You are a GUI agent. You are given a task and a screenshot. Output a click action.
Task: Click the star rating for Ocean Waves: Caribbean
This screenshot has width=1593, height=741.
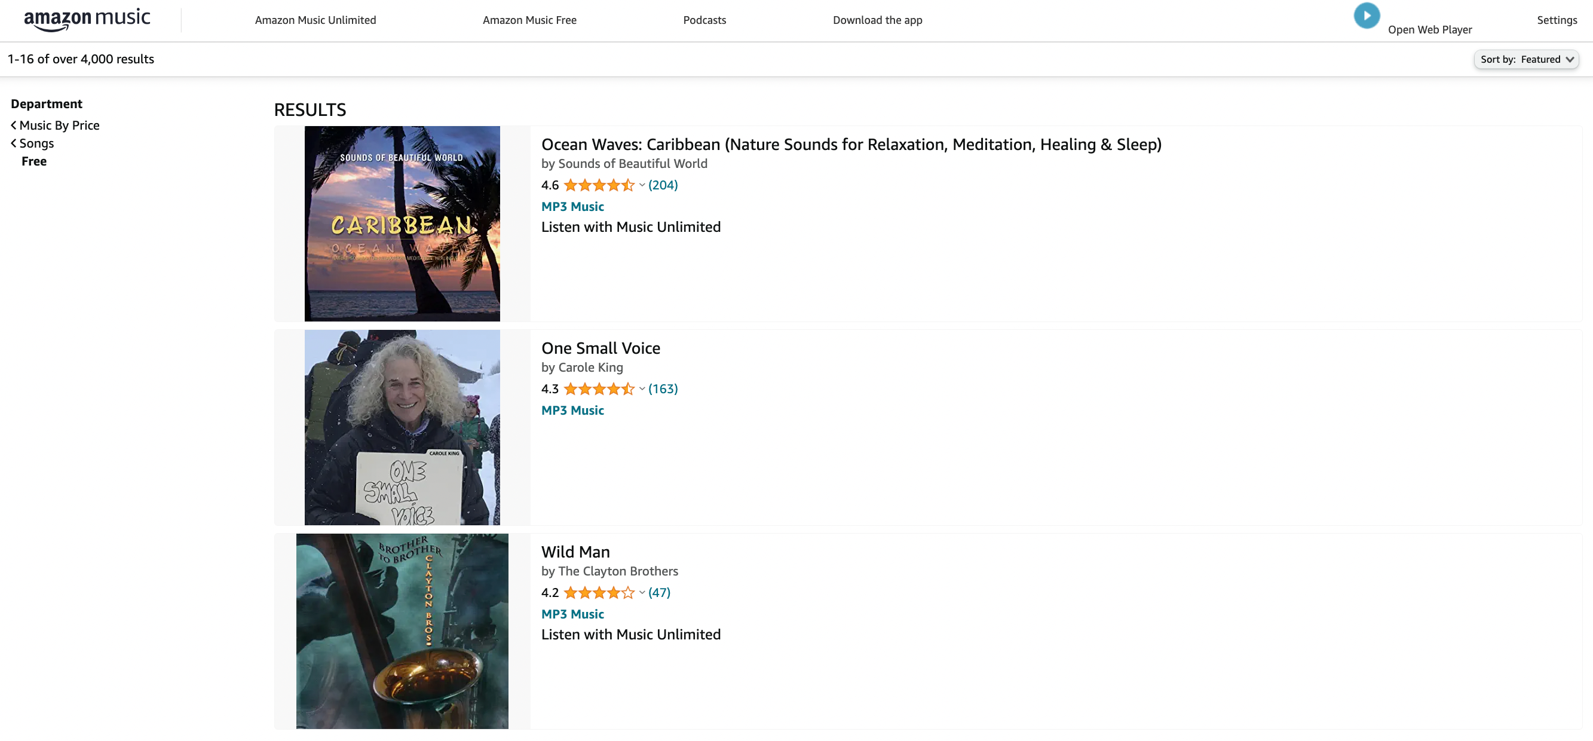[599, 184]
